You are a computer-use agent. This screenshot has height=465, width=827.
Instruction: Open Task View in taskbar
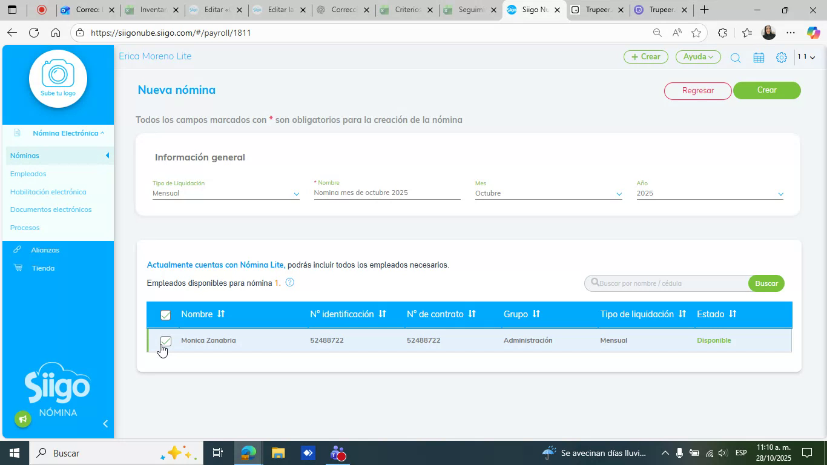[218, 453]
